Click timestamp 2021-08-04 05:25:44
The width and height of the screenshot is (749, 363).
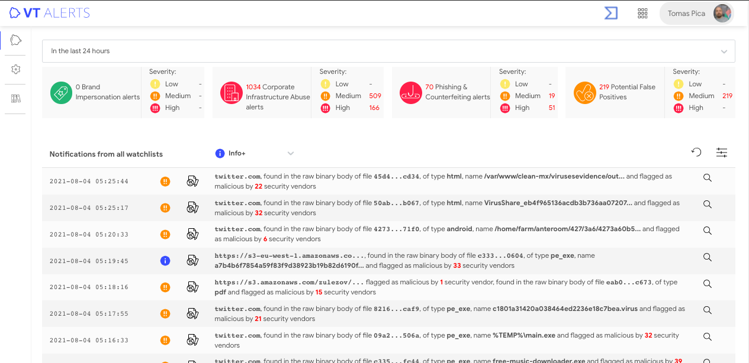(89, 181)
